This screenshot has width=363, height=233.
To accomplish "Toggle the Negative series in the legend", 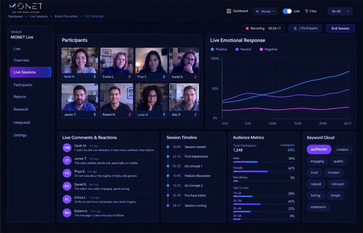I will click(x=269, y=49).
